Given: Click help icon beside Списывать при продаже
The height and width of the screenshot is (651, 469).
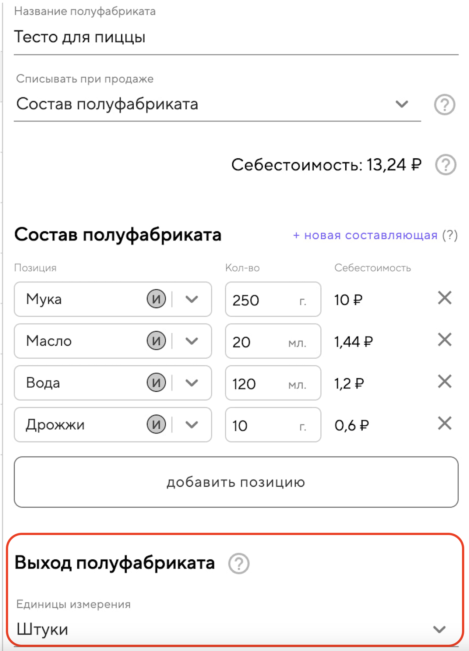Looking at the screenshot, I should click(x=444, y=105).
